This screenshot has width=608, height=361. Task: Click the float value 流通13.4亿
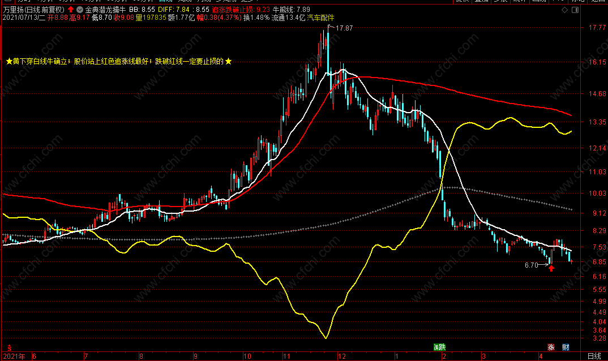[288, 18]
